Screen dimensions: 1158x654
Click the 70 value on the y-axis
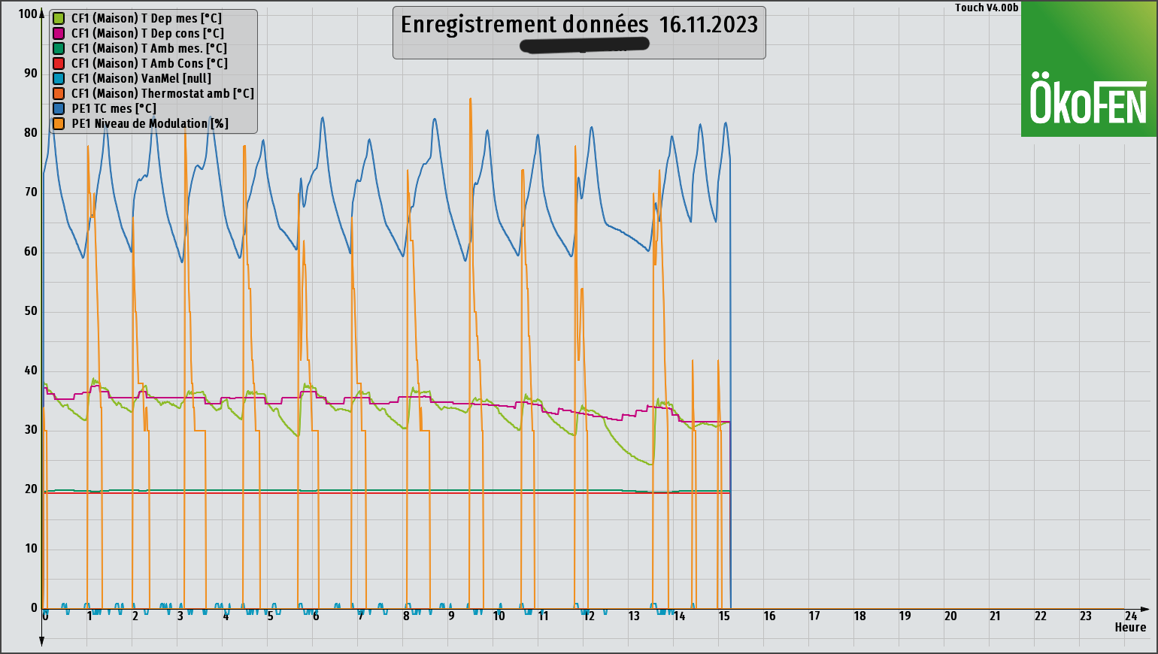[31, 192]
